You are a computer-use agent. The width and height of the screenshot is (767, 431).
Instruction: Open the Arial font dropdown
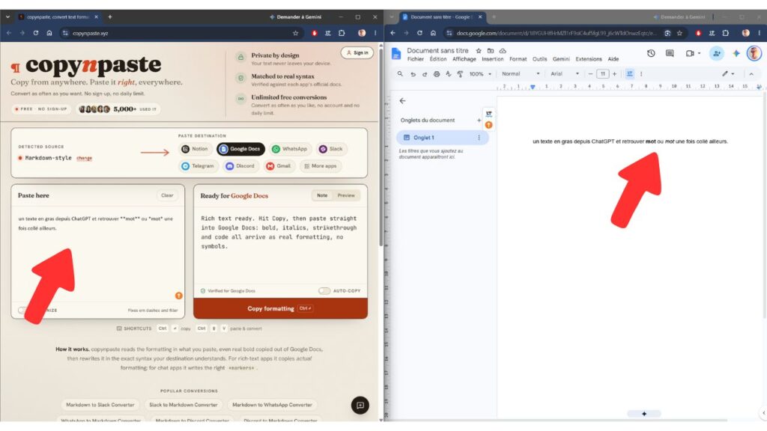pos(565,74)
